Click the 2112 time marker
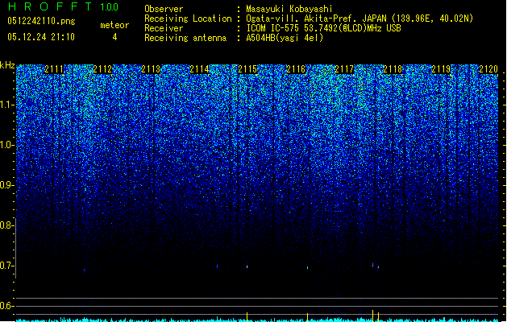The width and height of the screenshot is (507, 322). click(x=102, y=68)
